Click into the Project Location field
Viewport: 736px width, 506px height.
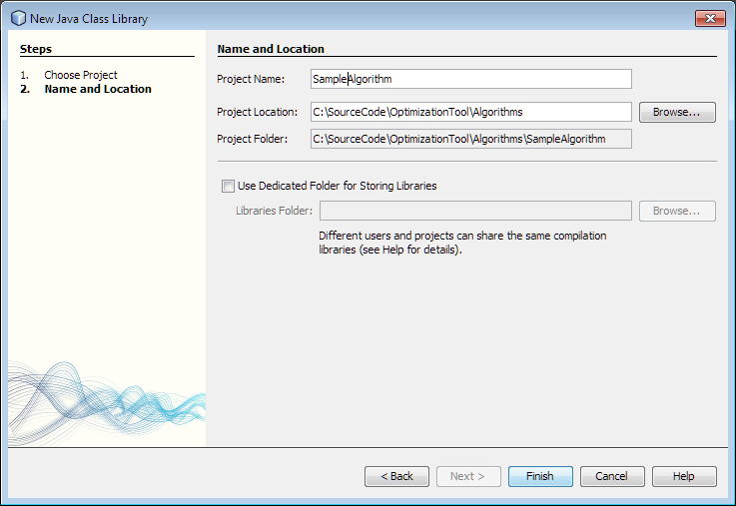[x=470, y=112]
